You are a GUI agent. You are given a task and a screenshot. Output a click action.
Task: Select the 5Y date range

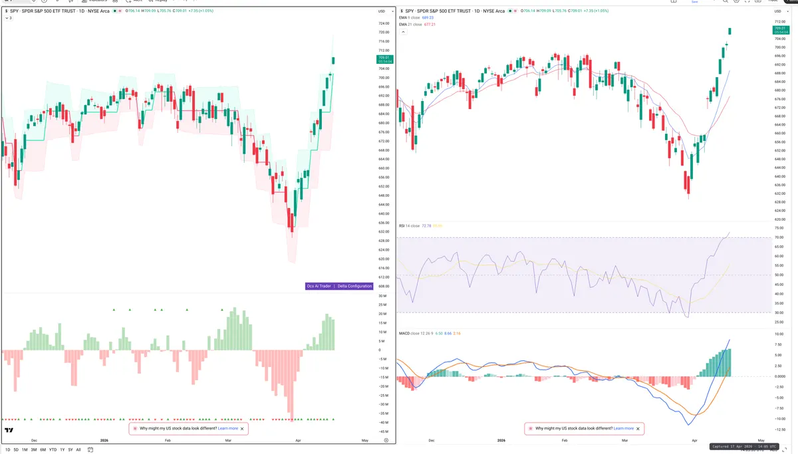click(70, 449)
